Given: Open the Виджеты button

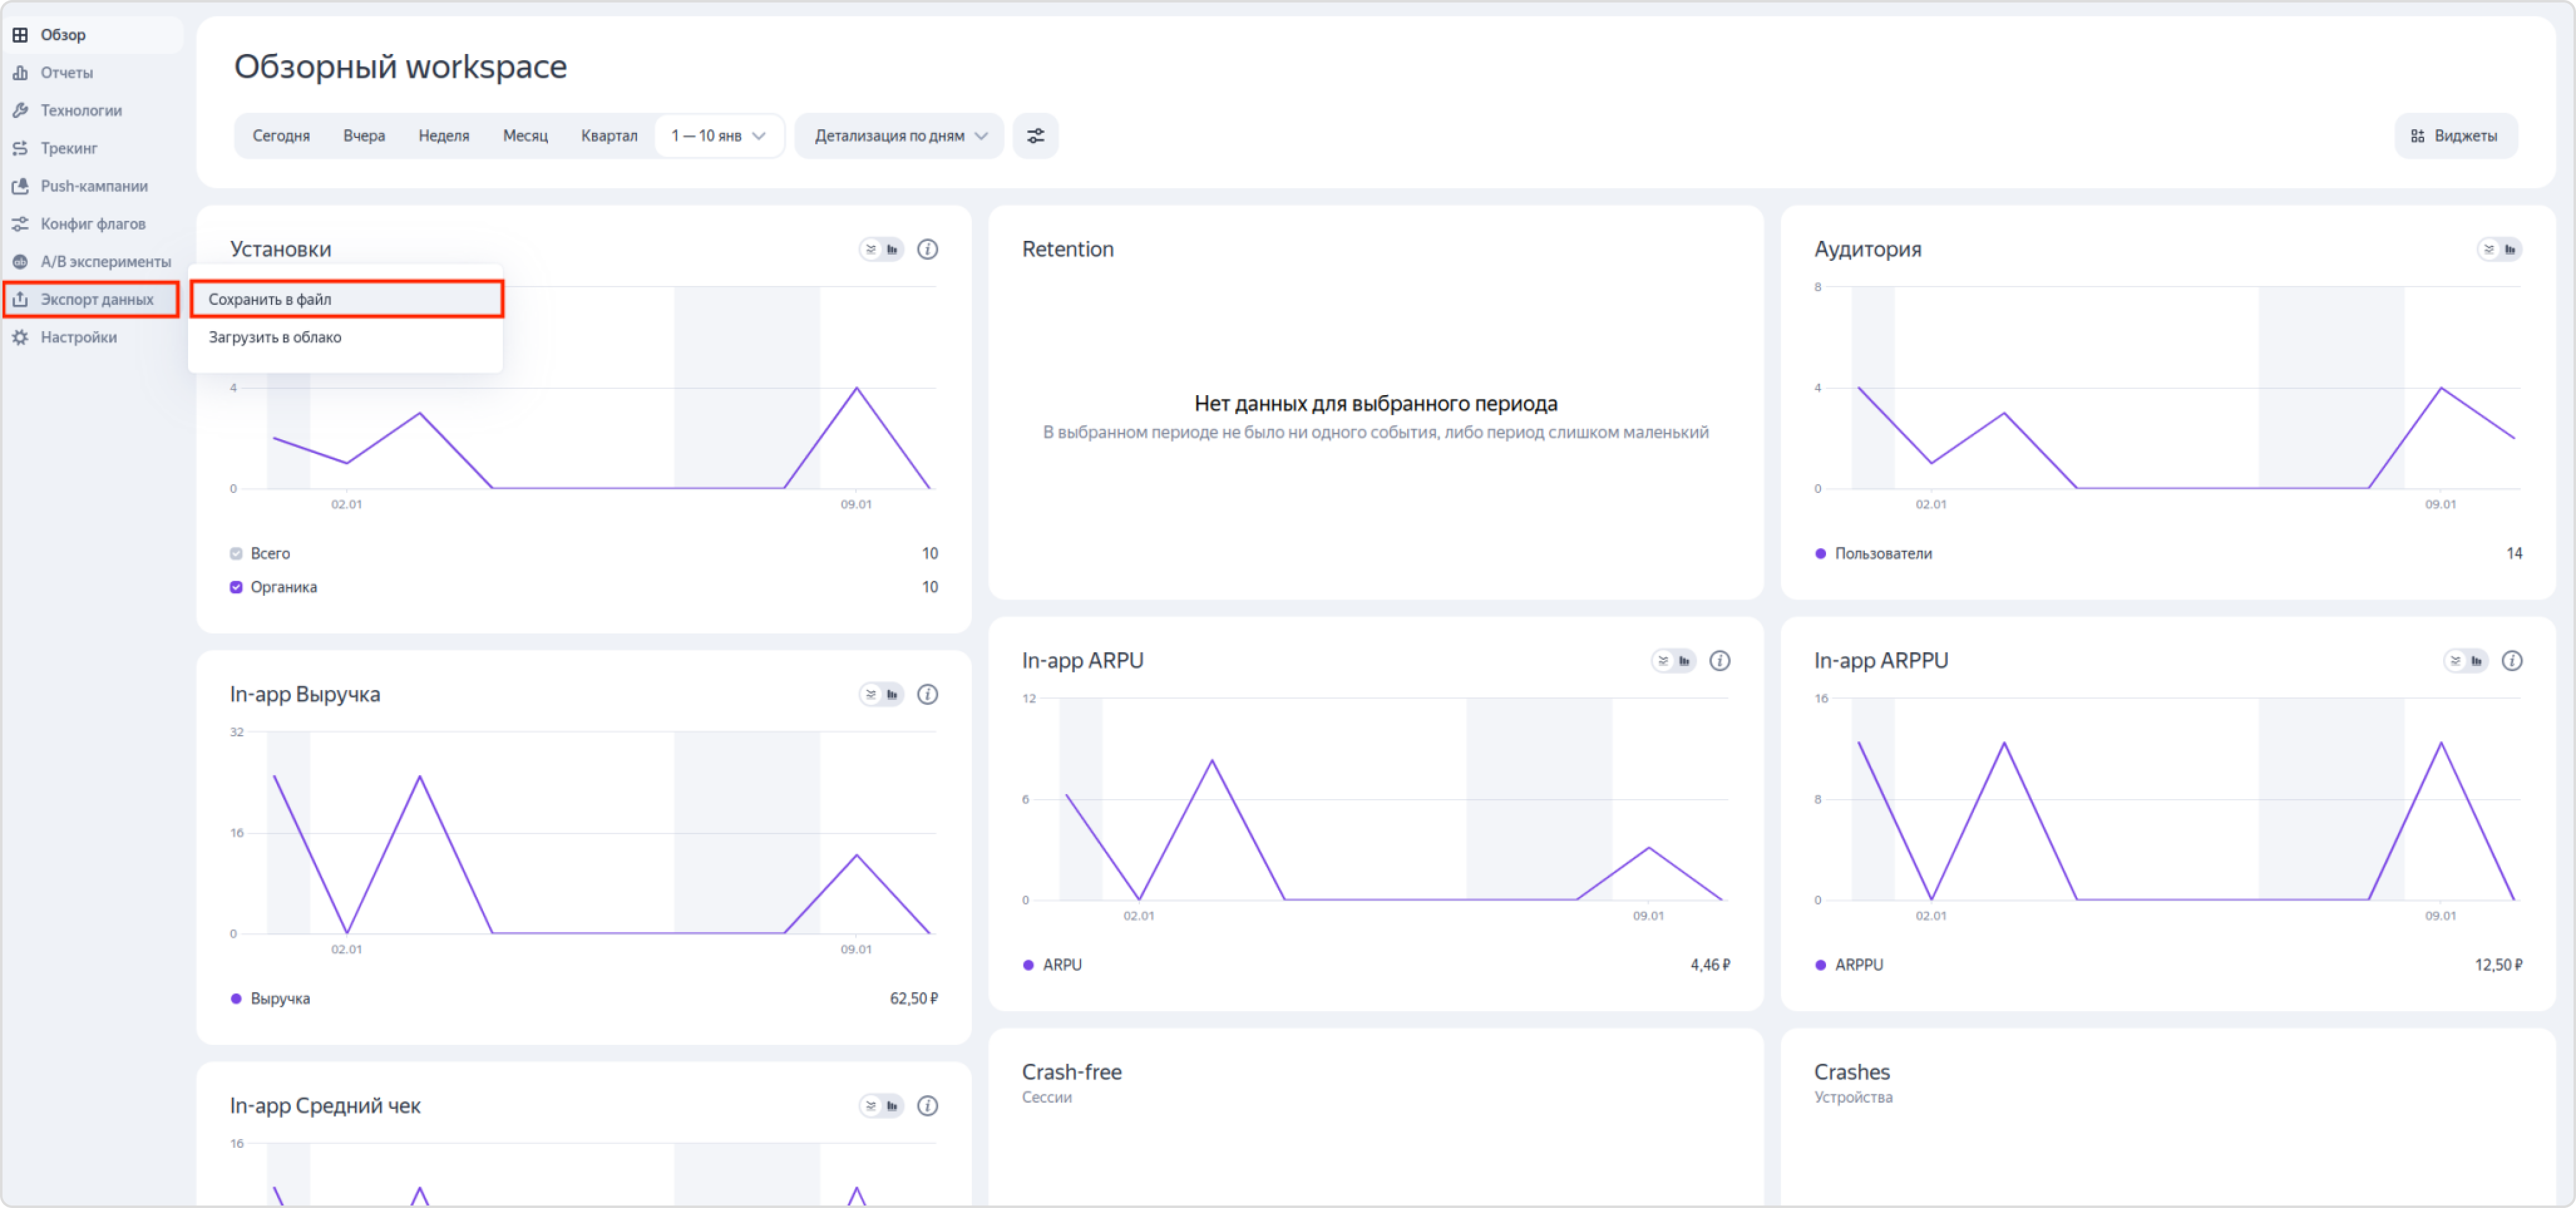Looking at the screenshot, I should (x=2456, y=136).
